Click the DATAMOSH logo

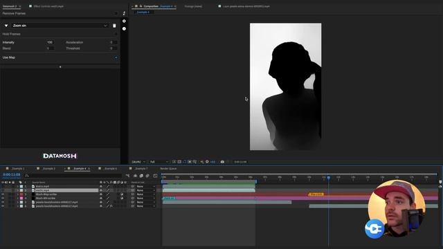(60, 156)
